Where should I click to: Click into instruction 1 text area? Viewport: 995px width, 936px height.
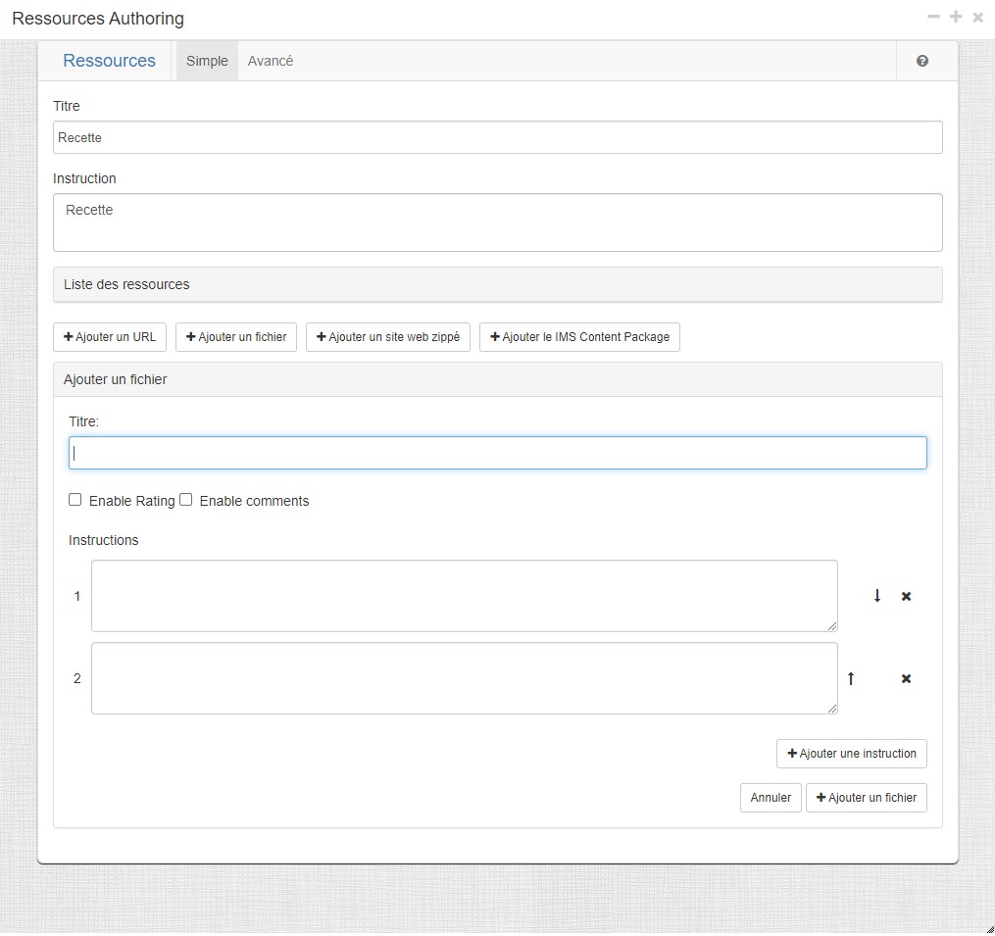point(465,596)
